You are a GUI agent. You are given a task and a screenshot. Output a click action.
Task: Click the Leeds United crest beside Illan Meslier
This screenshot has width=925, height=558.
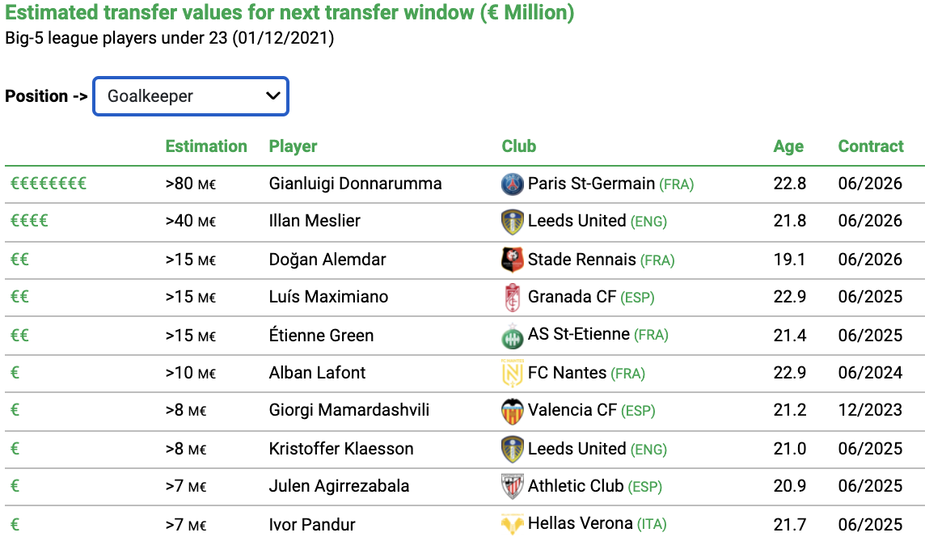pyautogui.click(x=512, y=222)
